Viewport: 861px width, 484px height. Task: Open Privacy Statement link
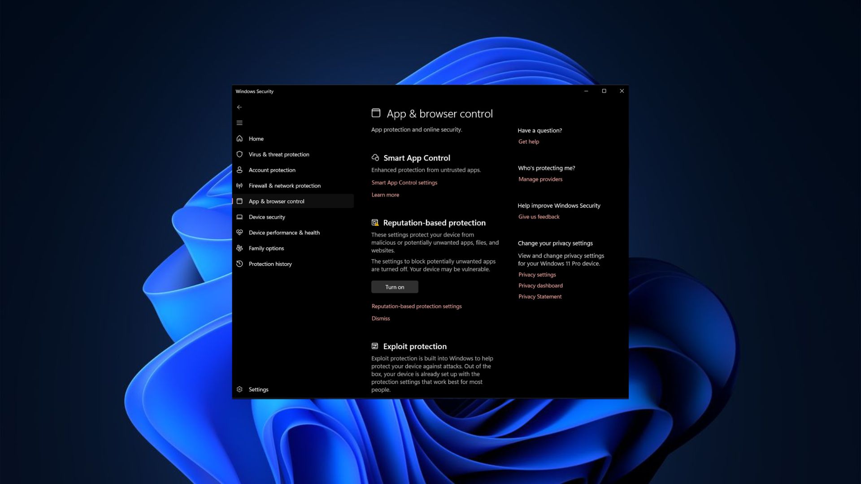[x=540, y=296]
